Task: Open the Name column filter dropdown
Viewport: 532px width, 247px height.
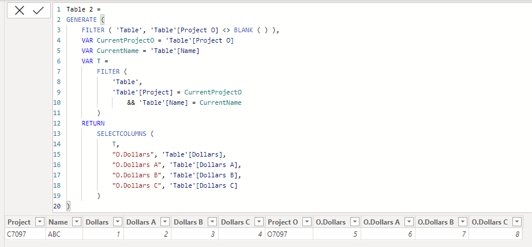Action: (77, 222)
